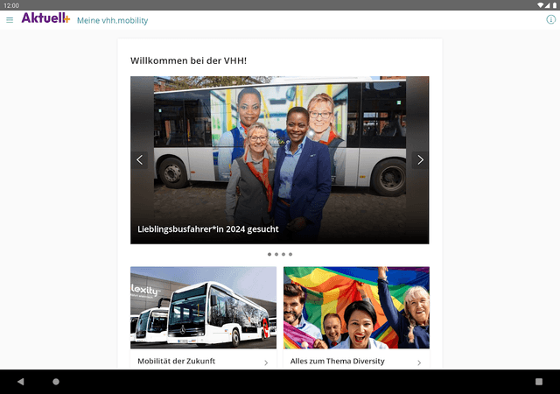Screen dimensions: 560x394
Task: Go to previous carousel slide
Action: tap(140, 160)
